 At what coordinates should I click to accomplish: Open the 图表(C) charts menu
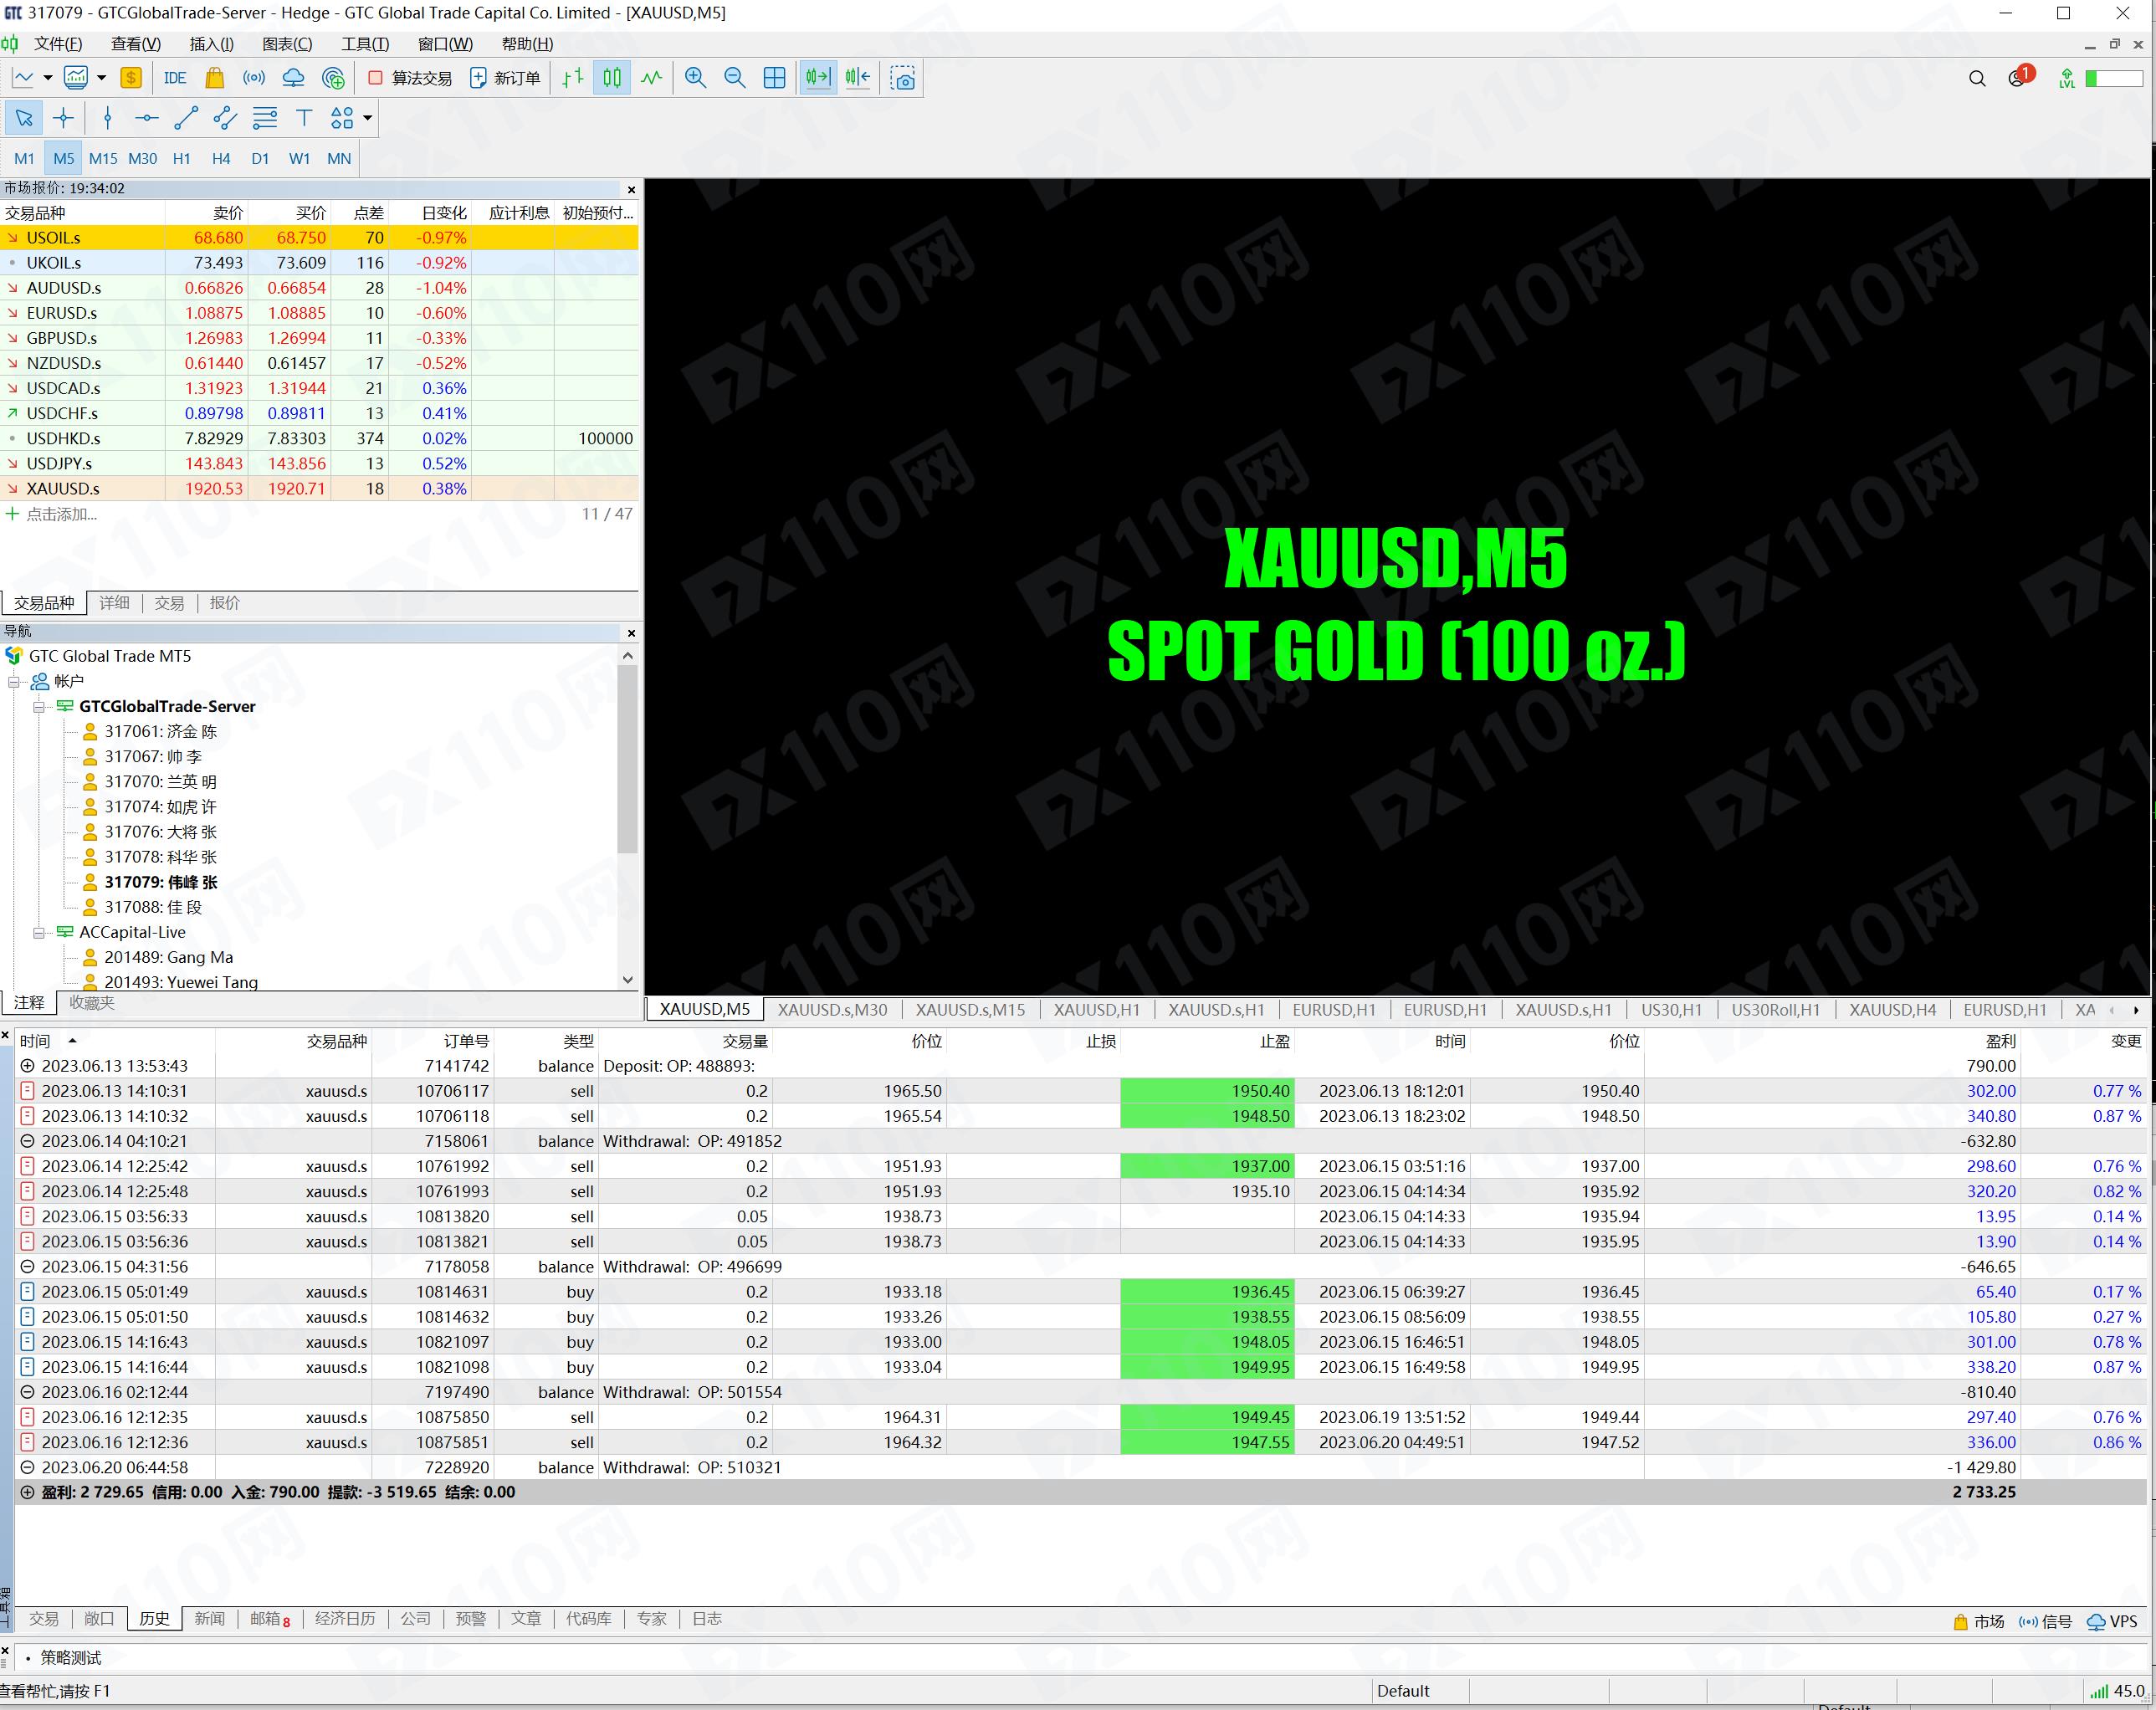(x=287, y=44)
